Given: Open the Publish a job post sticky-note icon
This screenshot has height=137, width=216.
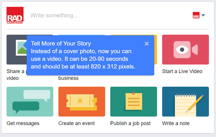Looking at the screenshot, I should pyautogui.click(x=134, y=101).
